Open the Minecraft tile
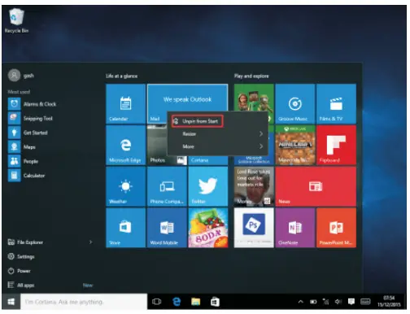Screen dimensions: 410x314 pos(295,145)
